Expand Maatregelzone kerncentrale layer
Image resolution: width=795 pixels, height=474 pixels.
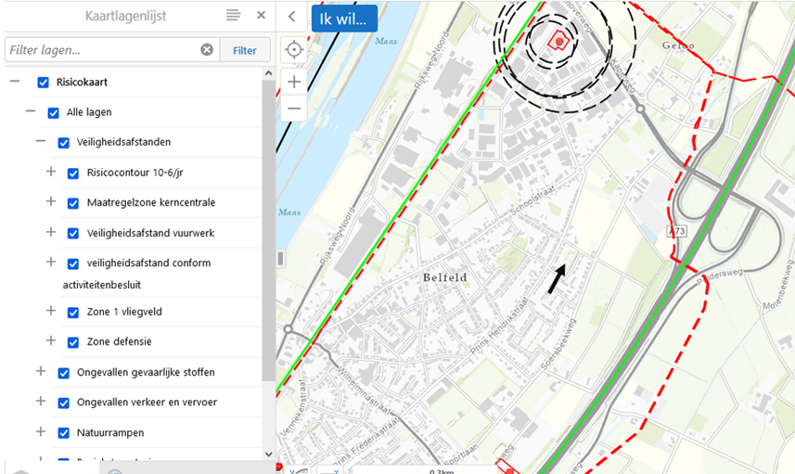click(x=51, y=201)
